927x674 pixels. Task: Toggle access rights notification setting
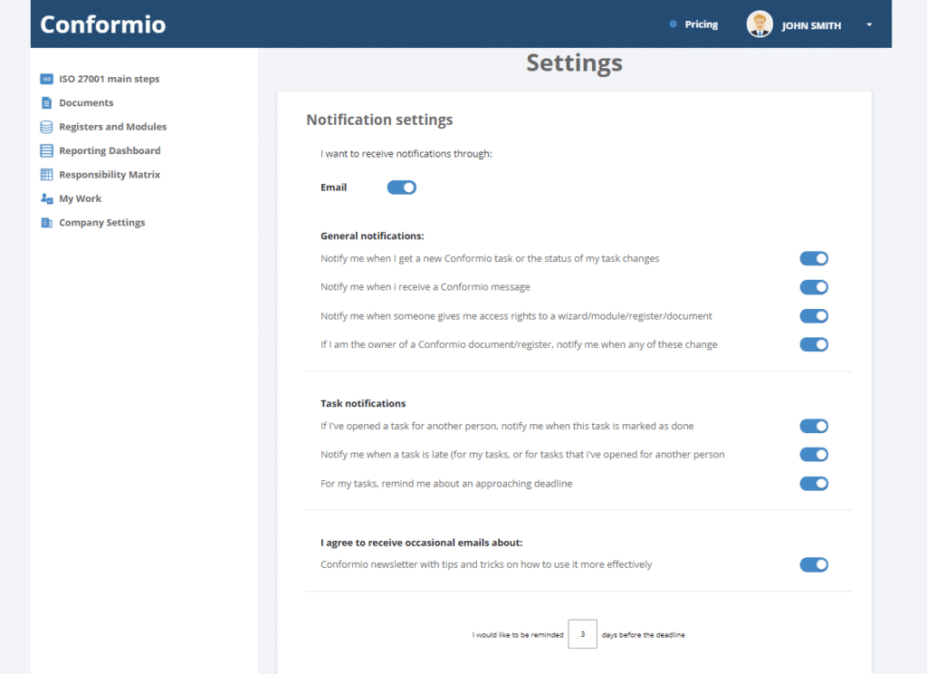[x=813, y=316]
